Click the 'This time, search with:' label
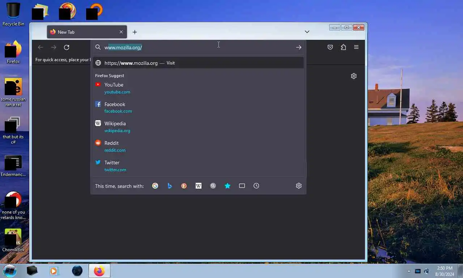This screenshot has height=278, width=463. tap(119, 186)
